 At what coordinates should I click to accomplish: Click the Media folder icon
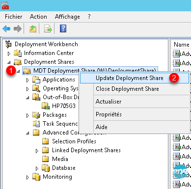pos(46,159)
